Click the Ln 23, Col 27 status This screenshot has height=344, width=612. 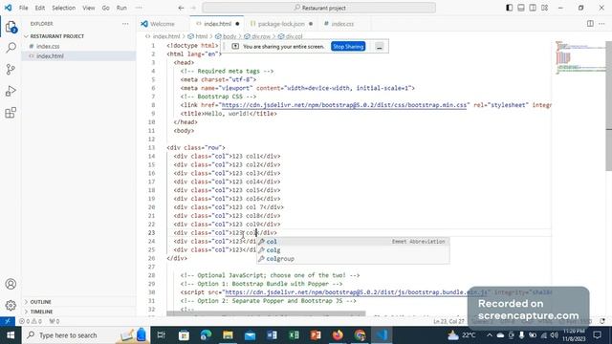coord(448,321)
